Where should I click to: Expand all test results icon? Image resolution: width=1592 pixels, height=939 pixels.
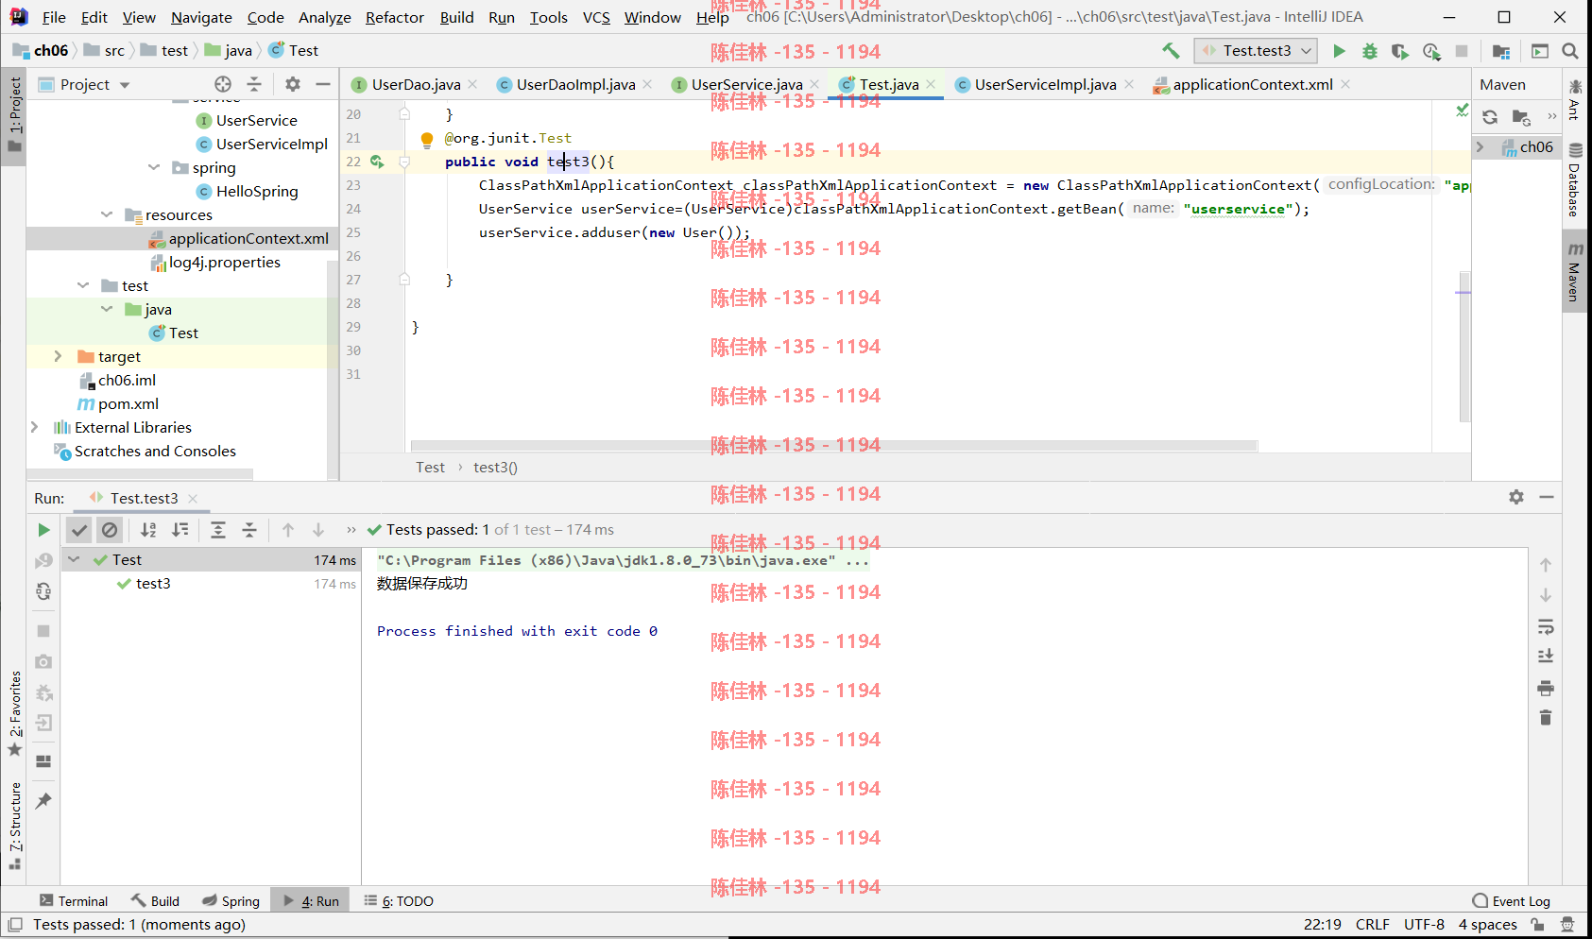(x=218, y=530)
